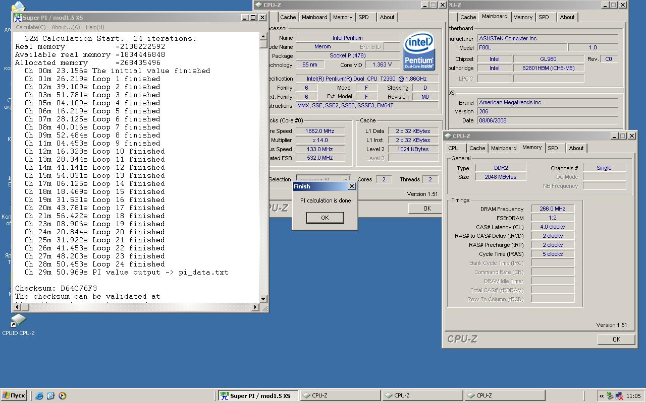Click the 'Checksum: D64C76F3' line

click(56, 288)
